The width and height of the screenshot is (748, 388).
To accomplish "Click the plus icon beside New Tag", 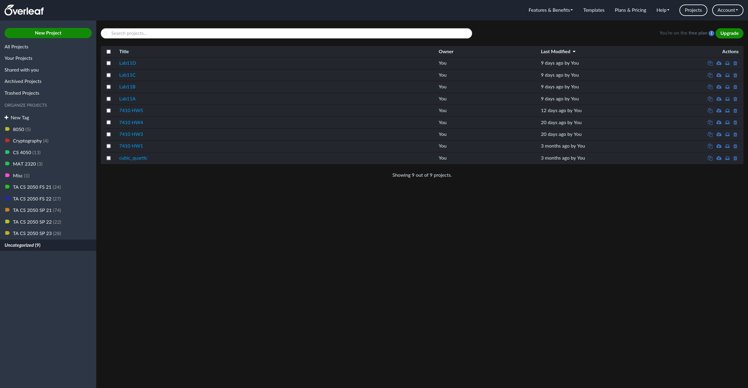I will pos(6,118).
